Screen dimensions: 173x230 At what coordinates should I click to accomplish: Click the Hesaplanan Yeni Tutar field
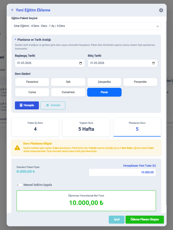pyautogui.click(x=122, y=172)
